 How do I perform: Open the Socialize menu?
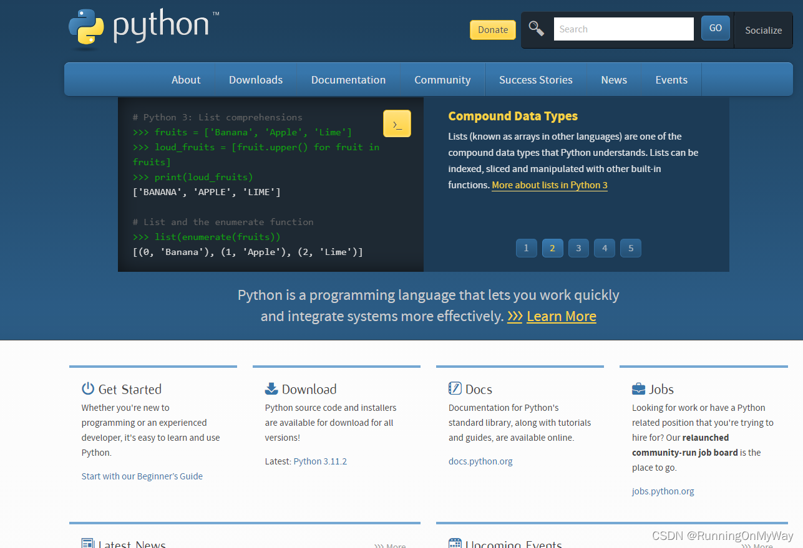(764, 30)
